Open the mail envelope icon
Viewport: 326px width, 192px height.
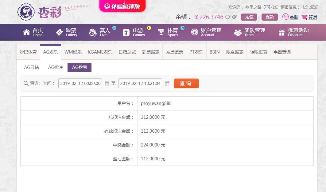click(267, 7)
